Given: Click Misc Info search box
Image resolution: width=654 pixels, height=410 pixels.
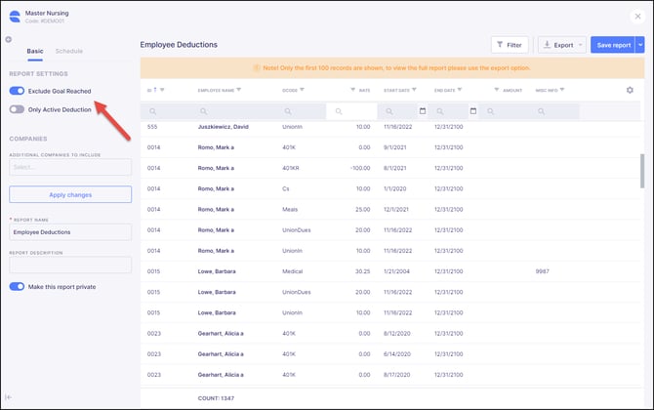Looking at the screenshot, I should (553, 111).
